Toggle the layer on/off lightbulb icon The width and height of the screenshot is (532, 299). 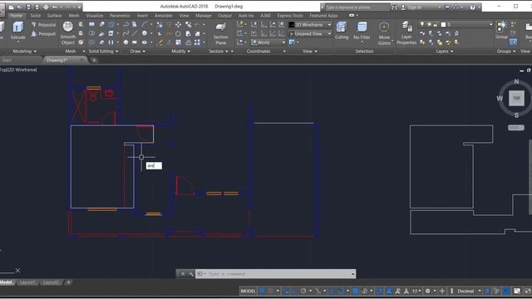point(422,24)
